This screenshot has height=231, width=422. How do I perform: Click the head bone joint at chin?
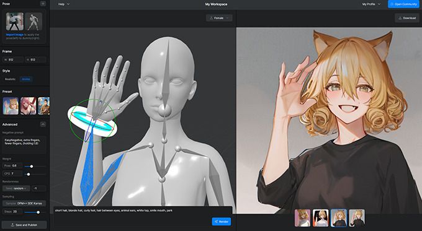point(164,110)
